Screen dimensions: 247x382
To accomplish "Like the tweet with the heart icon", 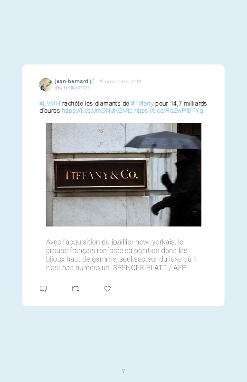I will point(107,289).
